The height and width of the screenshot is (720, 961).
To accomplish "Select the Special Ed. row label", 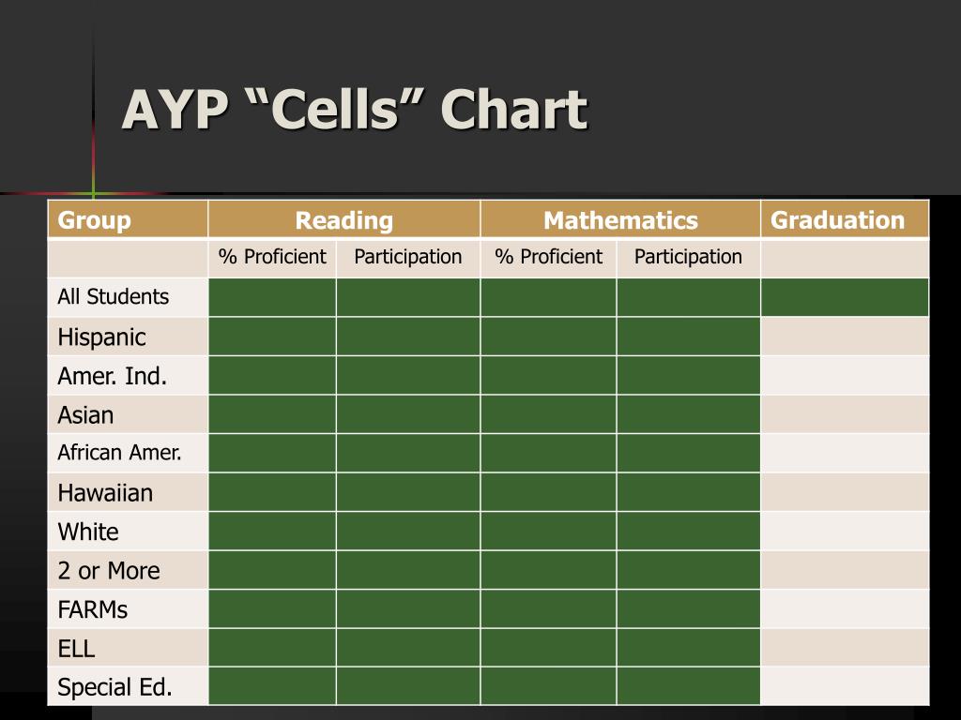I will click(114, 687).
